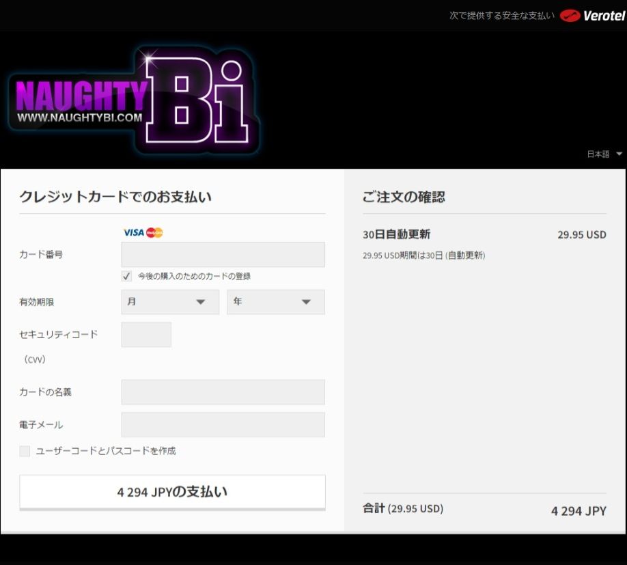Enable ユーザーコードとパスコードを作成 checkbox

click(x=25, y=451)
